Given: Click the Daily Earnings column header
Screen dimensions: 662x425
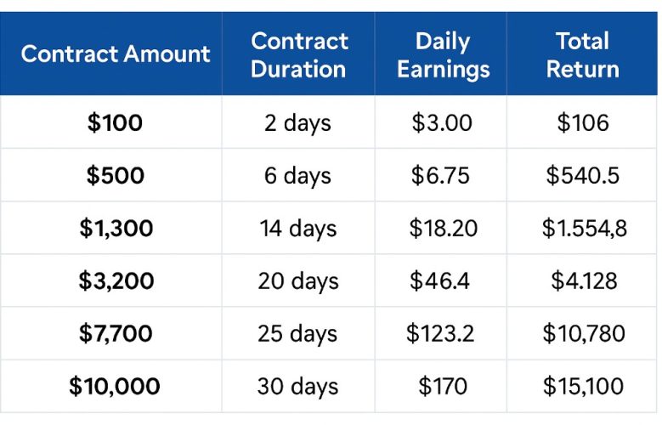Looking at the screenshot, I should 443,54.
